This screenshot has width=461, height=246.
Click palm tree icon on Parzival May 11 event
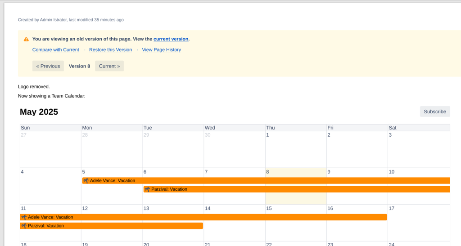(x=24, y=226)
